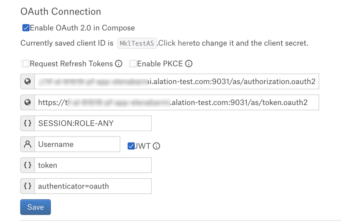Follow the 'Click here' link for client ID

pos(176,43)
